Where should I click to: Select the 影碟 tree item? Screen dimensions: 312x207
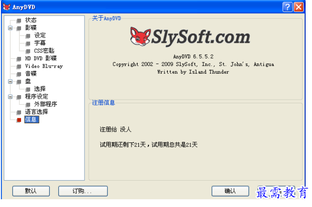click(31, 28)
